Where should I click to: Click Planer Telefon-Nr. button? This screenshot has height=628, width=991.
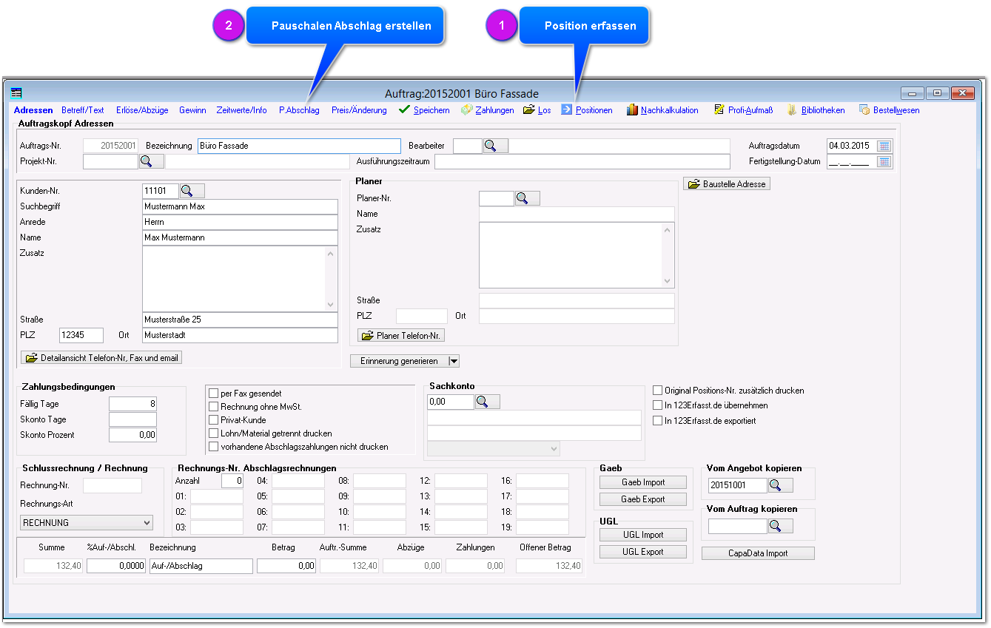tap(401, 336)
